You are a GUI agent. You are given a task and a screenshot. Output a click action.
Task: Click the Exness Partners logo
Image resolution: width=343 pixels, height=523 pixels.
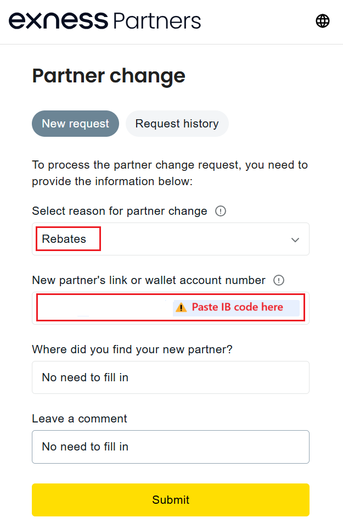(105, 21)
